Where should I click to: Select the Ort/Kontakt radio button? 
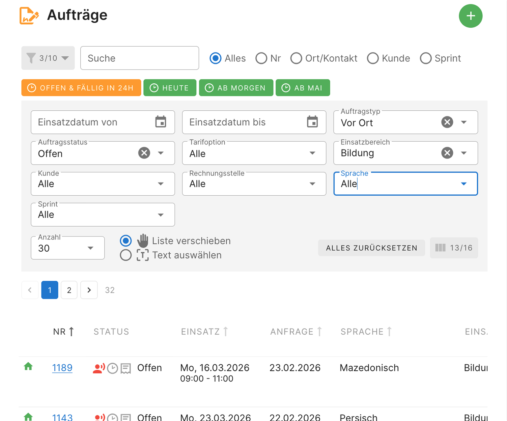point(296,58)
